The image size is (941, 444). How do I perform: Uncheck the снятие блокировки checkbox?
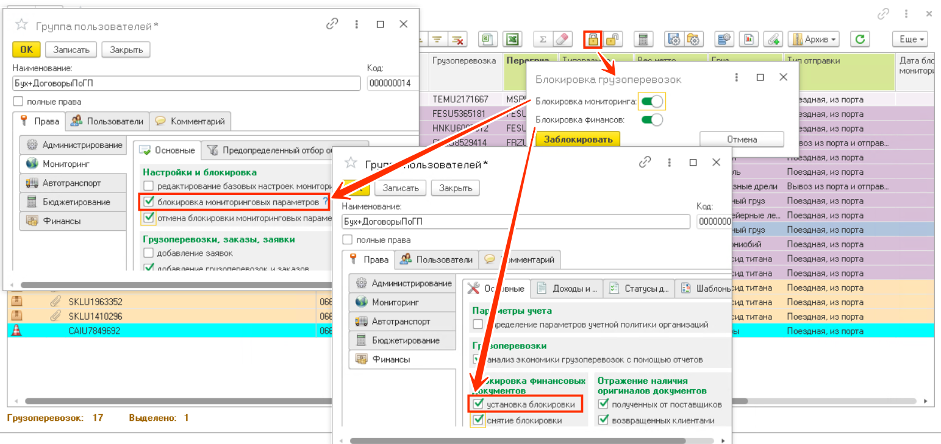click(479, 420)
